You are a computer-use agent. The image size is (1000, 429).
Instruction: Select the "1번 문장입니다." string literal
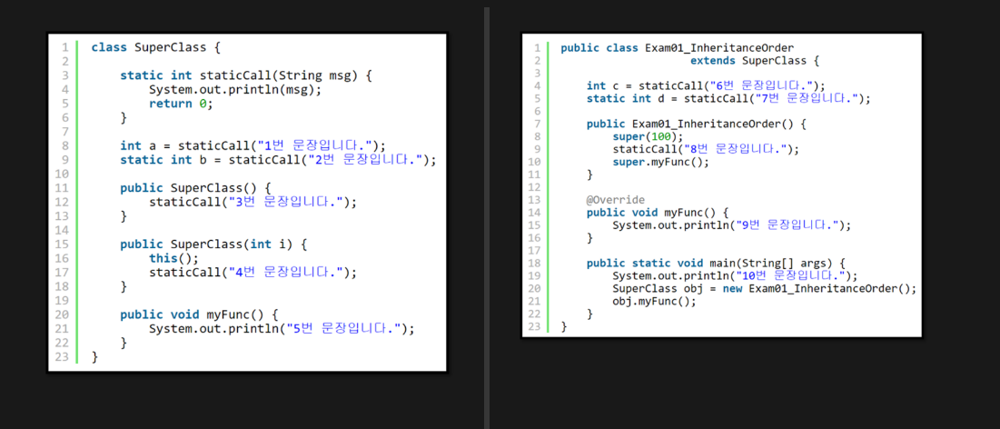click(x=313, y=145)
